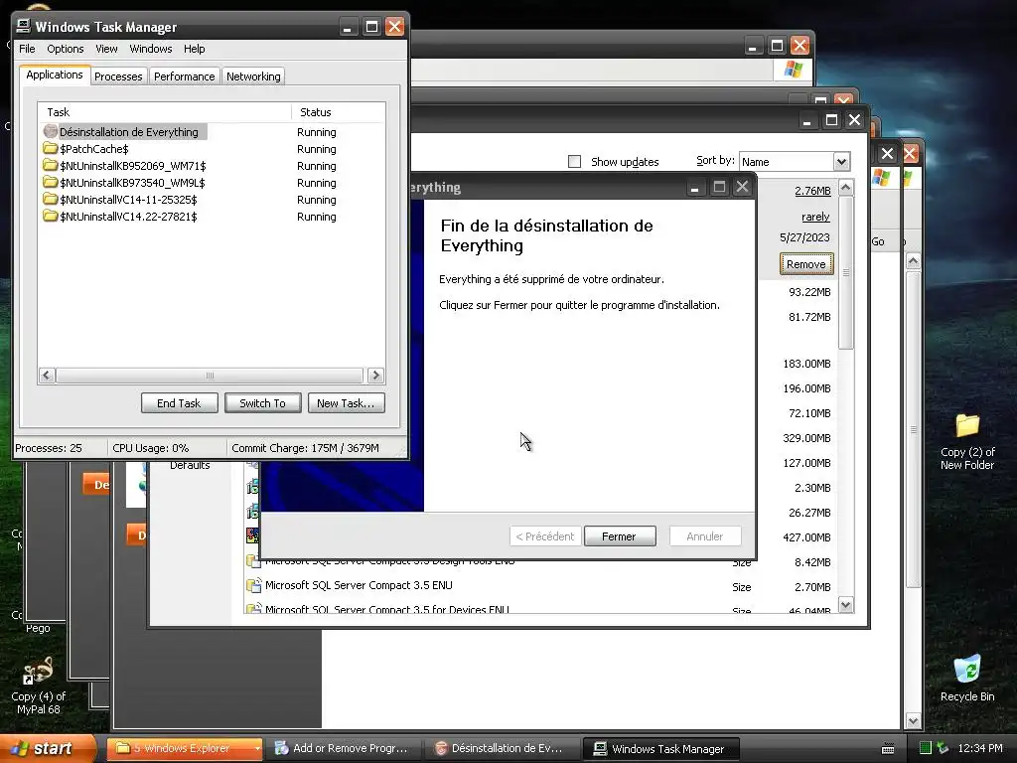This screenshot has width=1017, height=763.
Task: Select the Désinstallation de Everything task icon
Action: (50, 132)
